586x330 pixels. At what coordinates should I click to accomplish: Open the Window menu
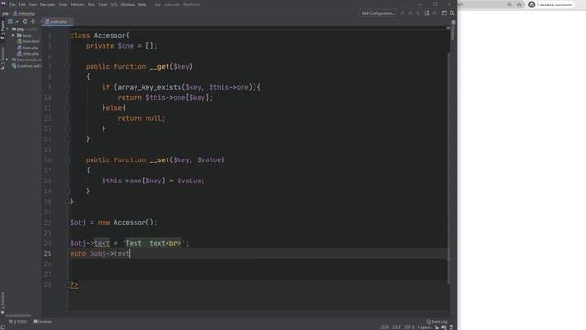(127, 4)
